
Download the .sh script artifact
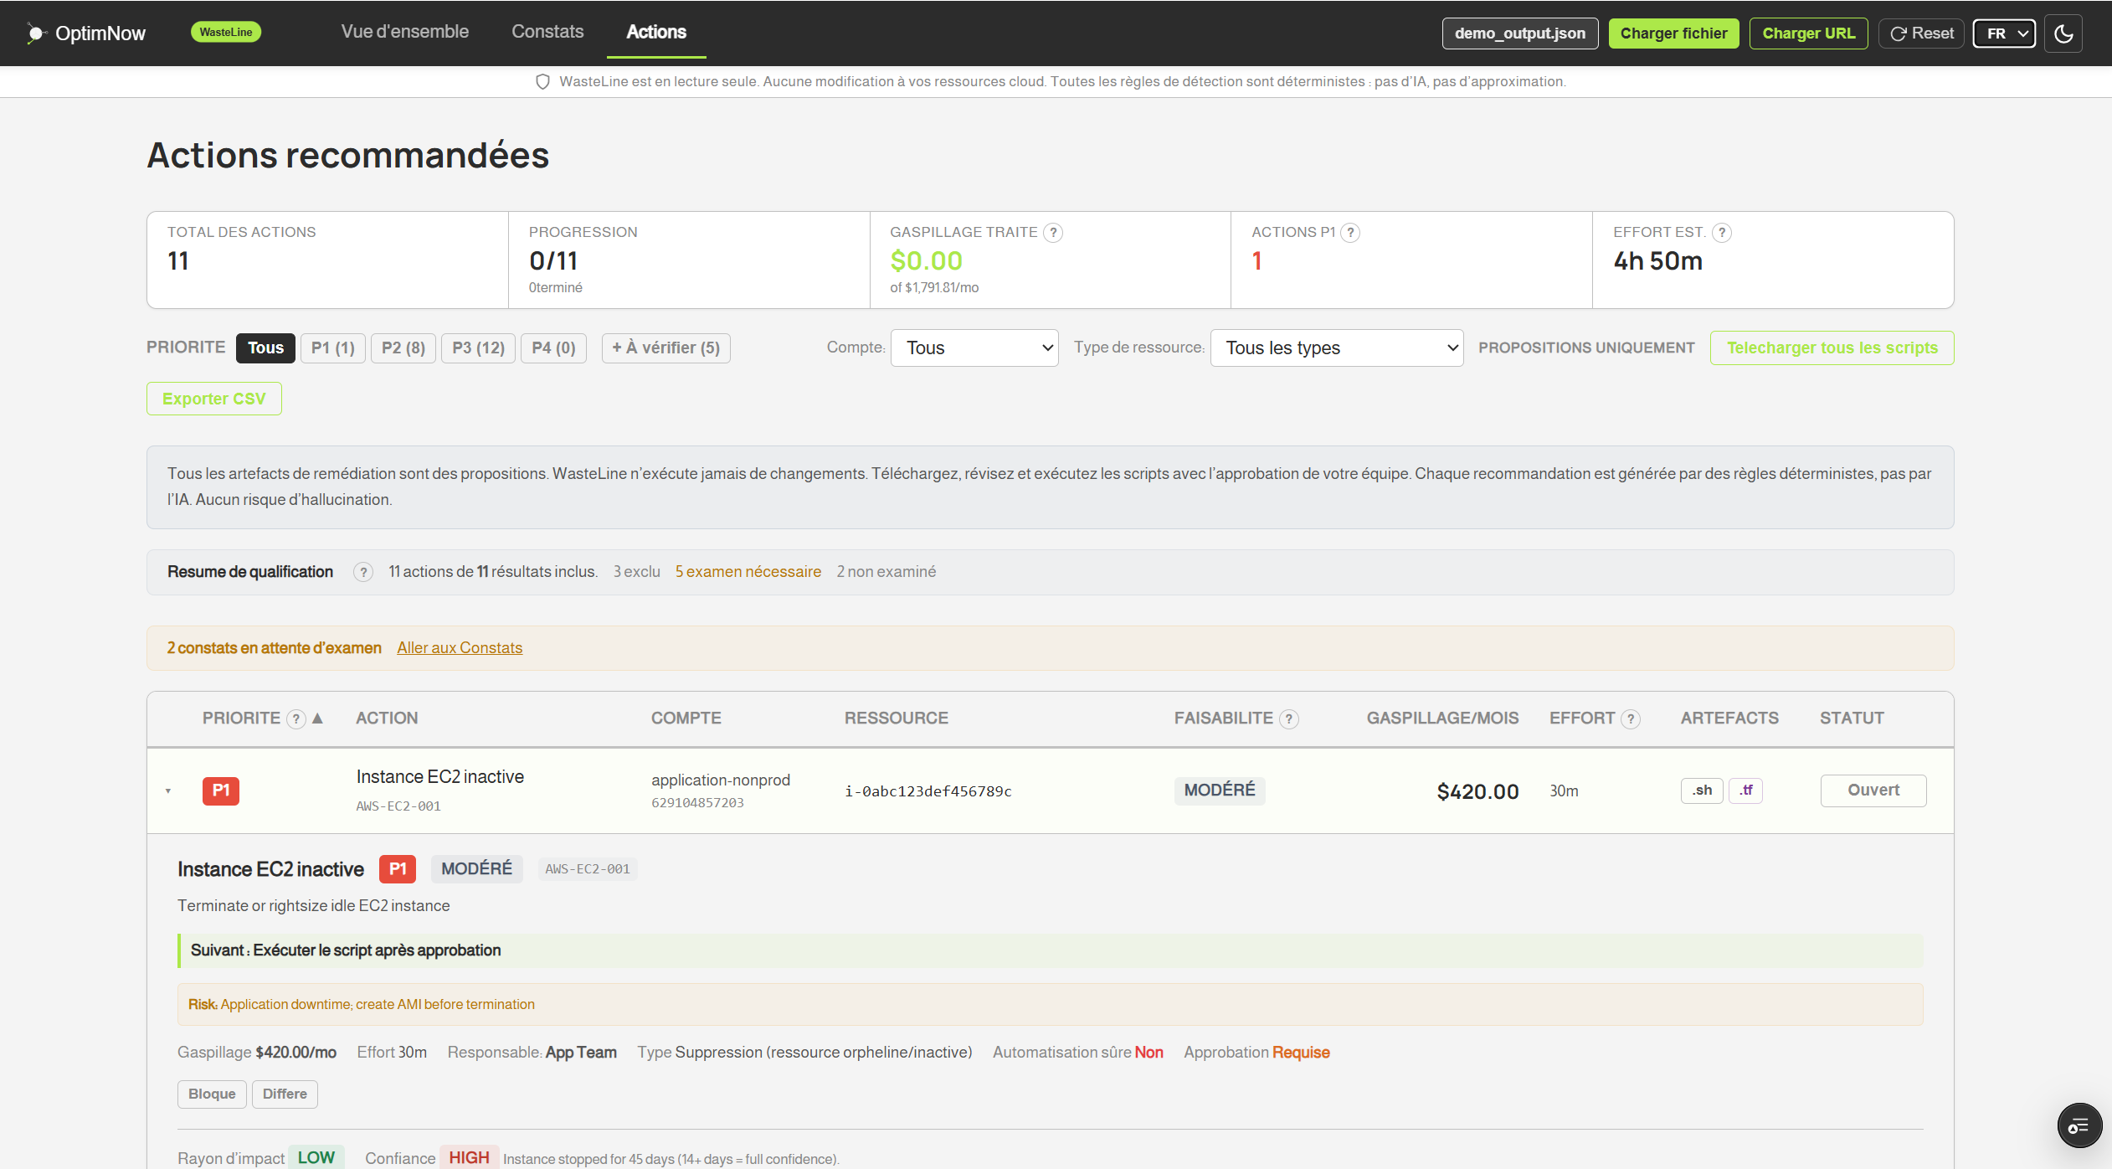point(1701,790)
